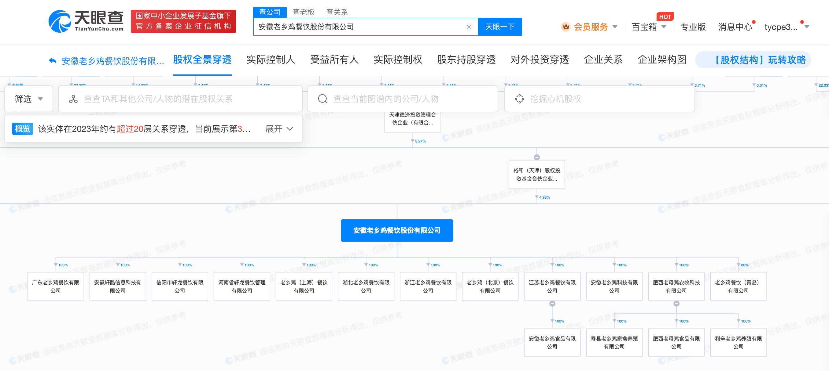Viewport: 829px width, 371px height.
Task: Click the Tianyancha logo
Action: pos(86,21)
